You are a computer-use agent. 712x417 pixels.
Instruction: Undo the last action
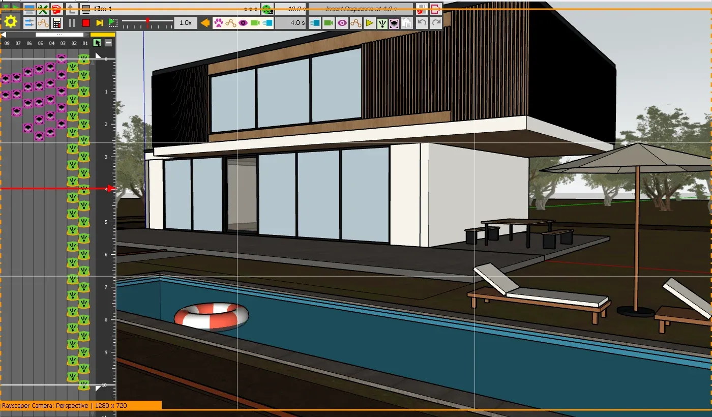click(x=422, y=23)
